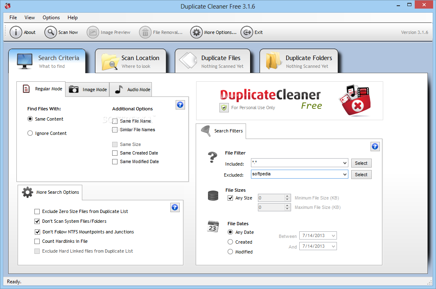436x289 pixels.
Task: Open the Excluded softpedia filter dropdown
Action: click(344, 174)
